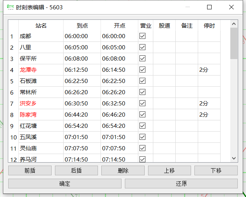Select the station name 保平所
246x197 pixels.
[28, 59]
